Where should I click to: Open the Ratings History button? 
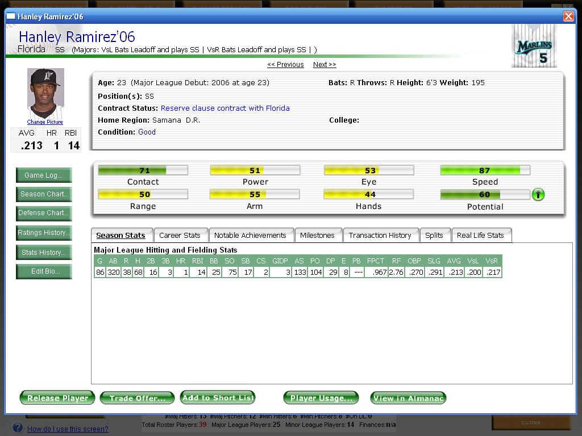tap(44, 233)
